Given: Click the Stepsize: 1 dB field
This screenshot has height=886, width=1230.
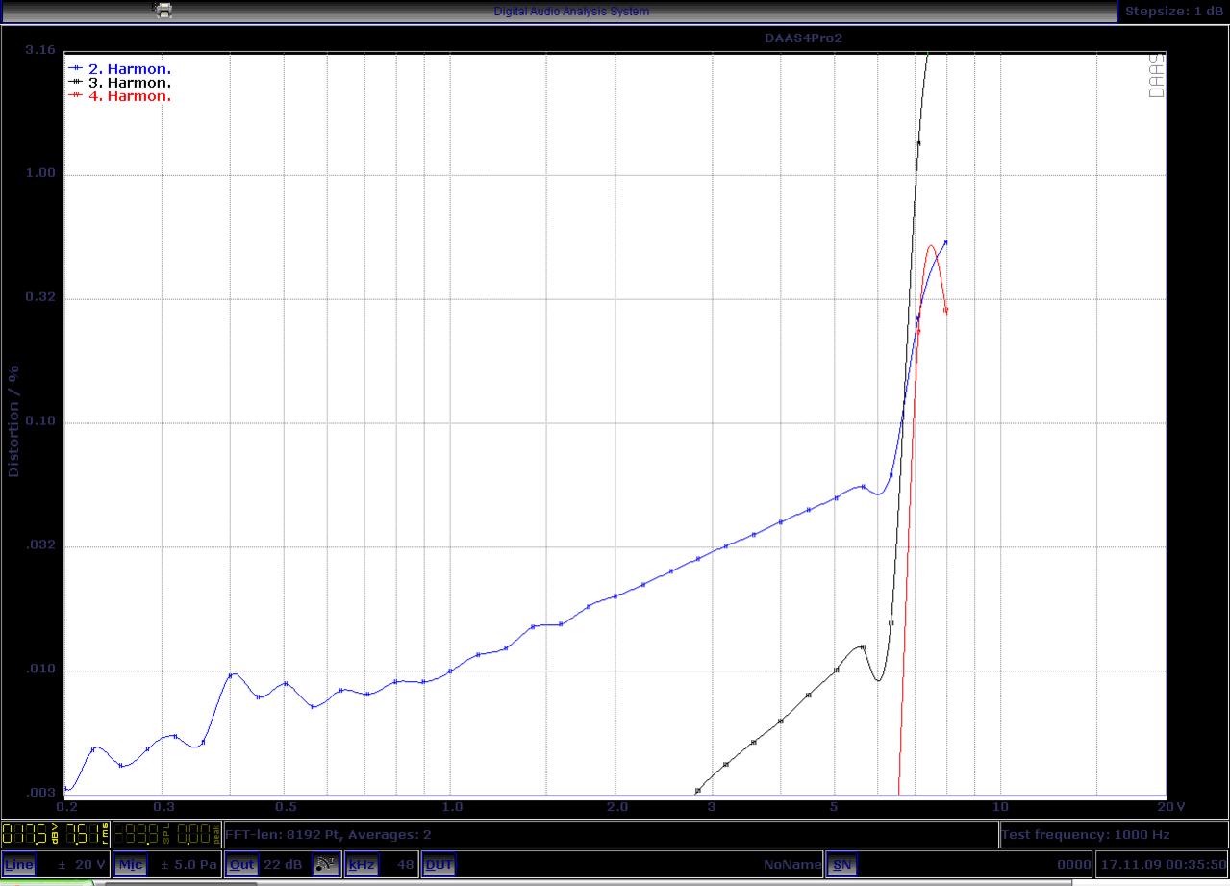Looking at the screenshot, I should [x=1175, y=11].
